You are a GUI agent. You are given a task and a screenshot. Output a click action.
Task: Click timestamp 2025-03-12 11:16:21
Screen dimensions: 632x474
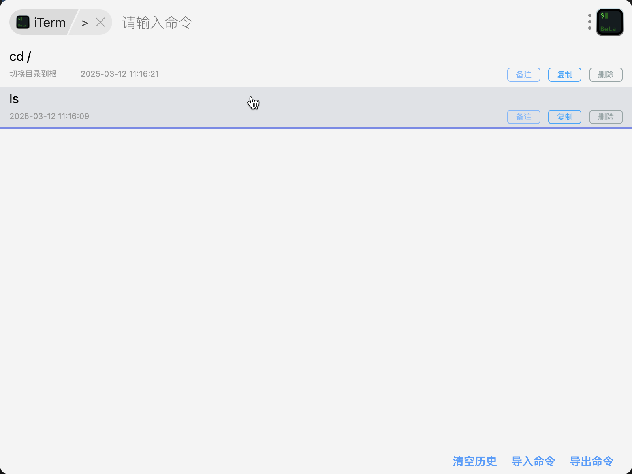(120, 74)
